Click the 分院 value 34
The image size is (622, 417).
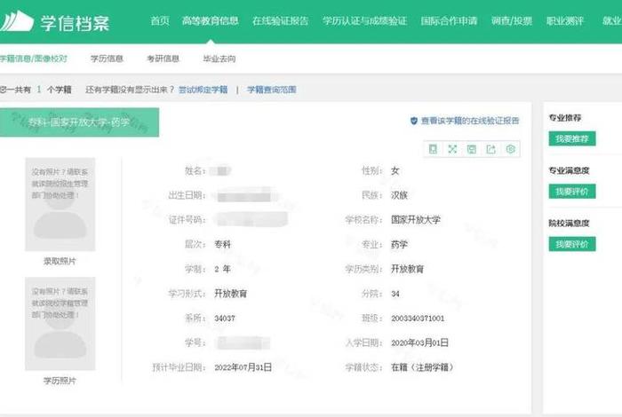(x=395, y=294)
